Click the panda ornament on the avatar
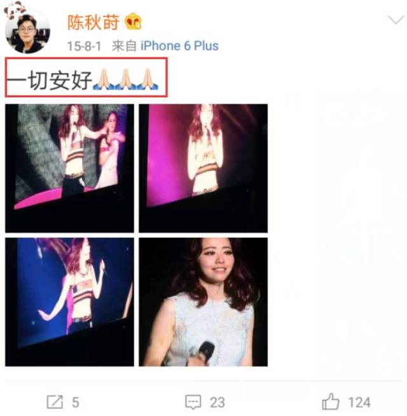Screen dimensions: 407x416 point(13,10)
